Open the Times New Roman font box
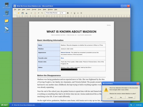The image size is (143, 107). pyautogui.click(x=53, y=13)
